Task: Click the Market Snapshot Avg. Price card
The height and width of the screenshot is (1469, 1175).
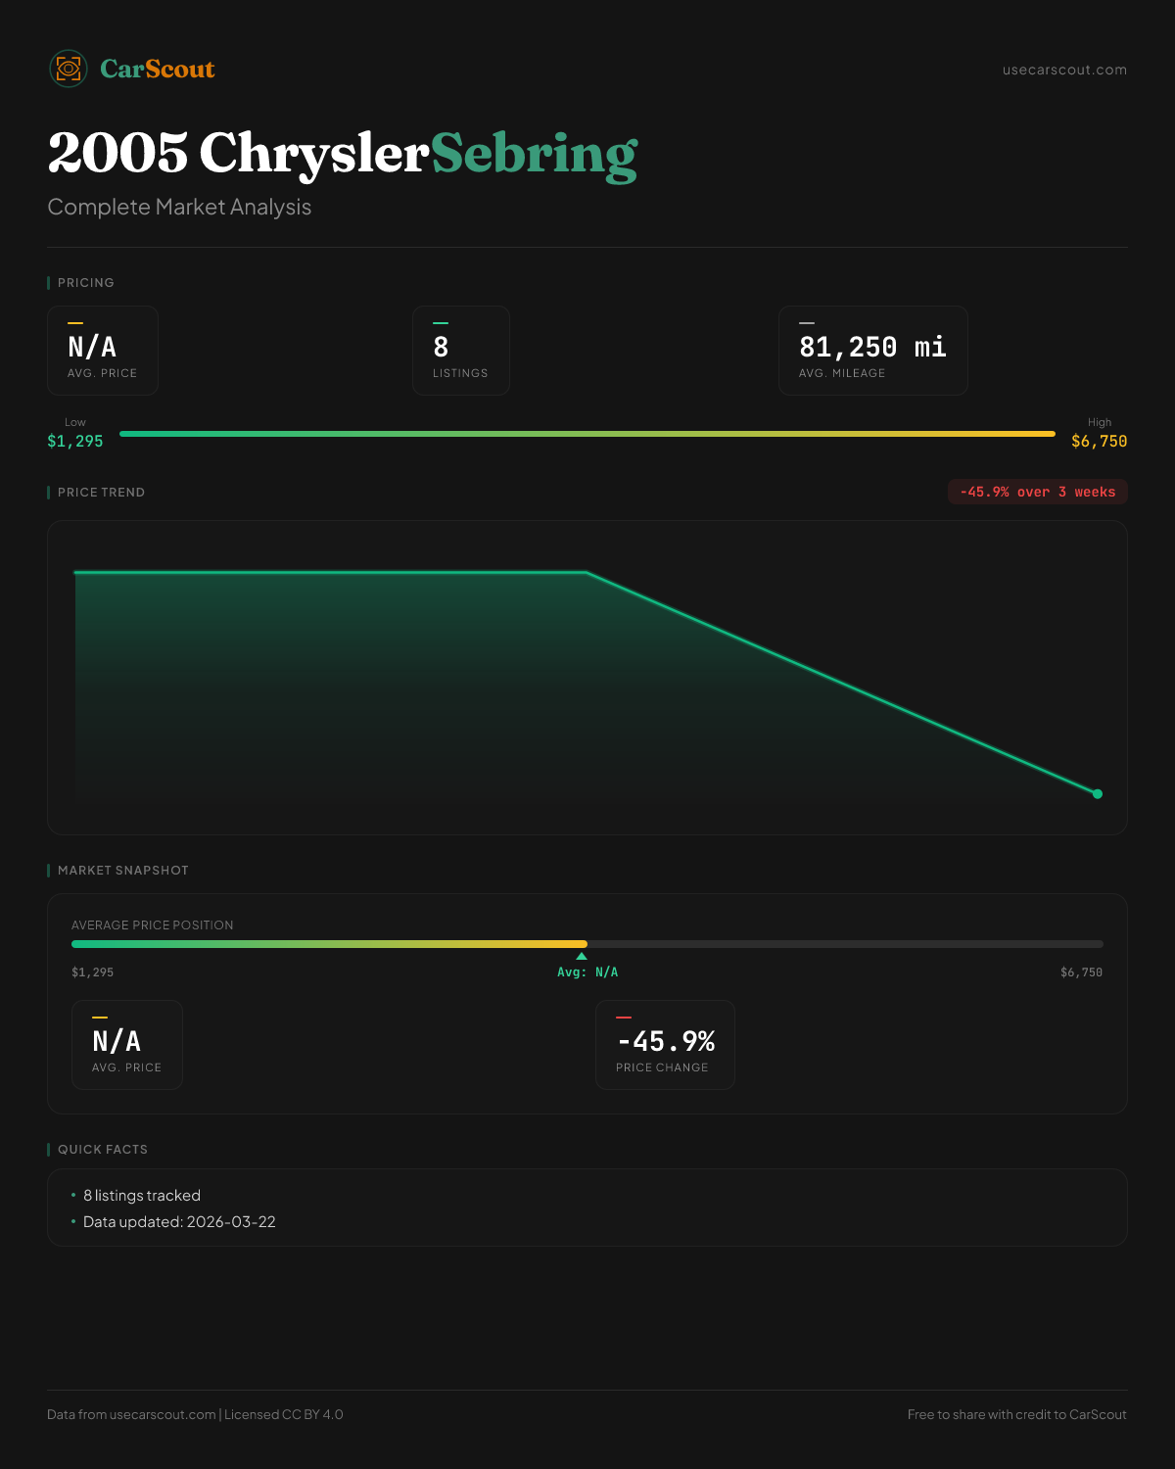Action: pyautogui.click(x=127, y=1045)
